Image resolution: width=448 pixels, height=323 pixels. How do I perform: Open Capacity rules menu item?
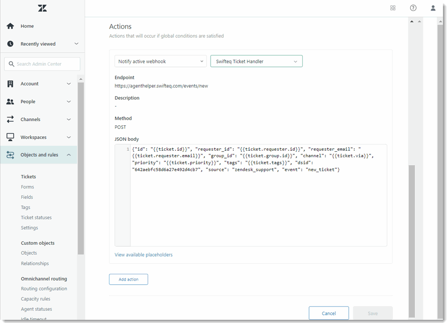36,299
